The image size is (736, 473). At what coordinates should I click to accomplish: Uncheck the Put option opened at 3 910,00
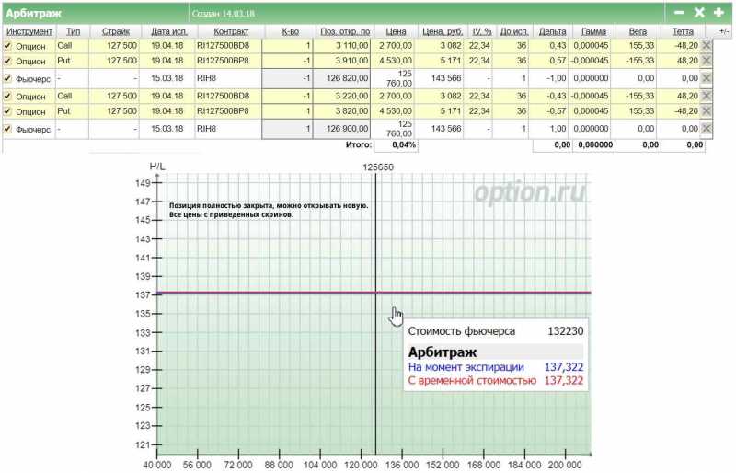[8, 61]
